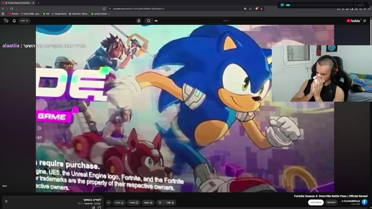The width and height of the screenshot is (372, 209).
Task: Open the Gmail Inbox bookmark
Action: (30, 14)
